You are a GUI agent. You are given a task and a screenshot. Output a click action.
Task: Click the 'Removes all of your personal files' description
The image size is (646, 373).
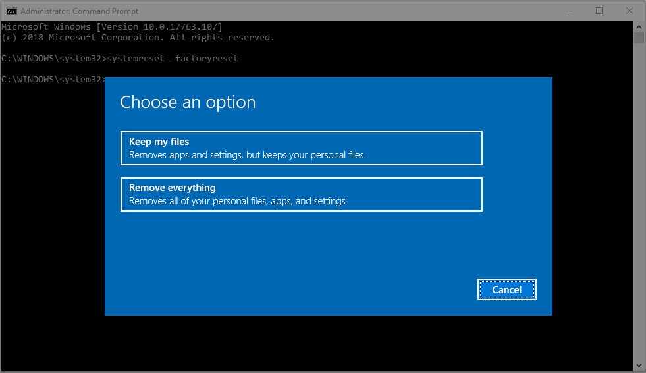coord(238,201)
